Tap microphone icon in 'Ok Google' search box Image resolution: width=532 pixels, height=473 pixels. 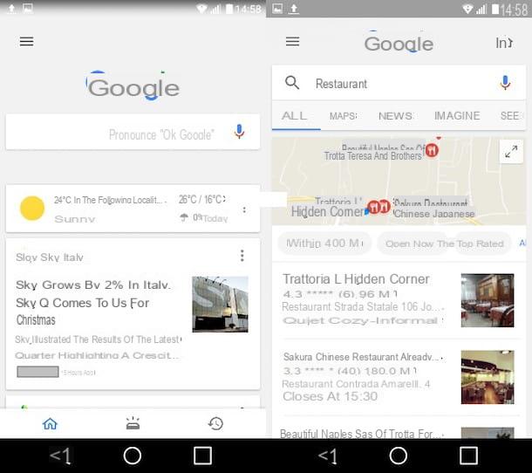[239, 132]
